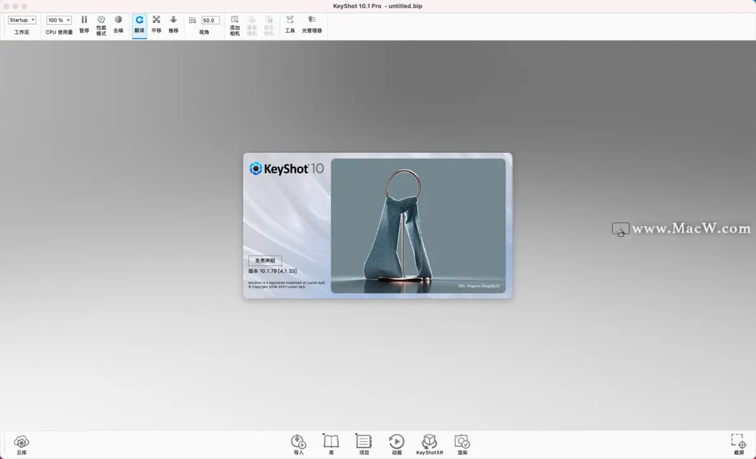Open the CPU usage 100% dropdown
Viewport: 756px width, 459px height.
tap(59, 20)
